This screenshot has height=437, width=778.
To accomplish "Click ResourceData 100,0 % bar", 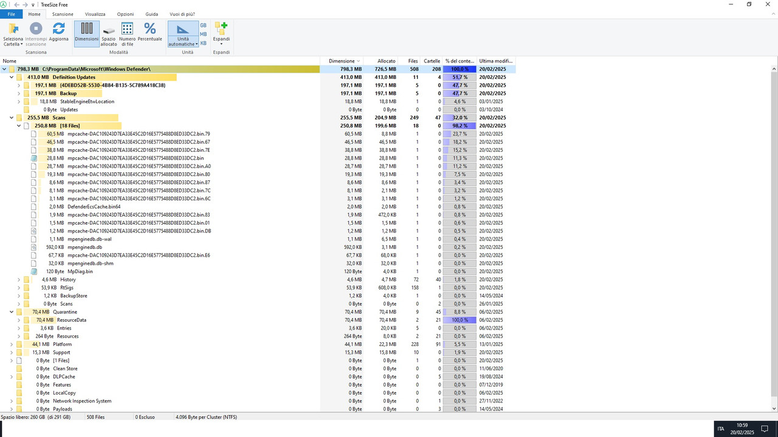I will click(460, 320).
